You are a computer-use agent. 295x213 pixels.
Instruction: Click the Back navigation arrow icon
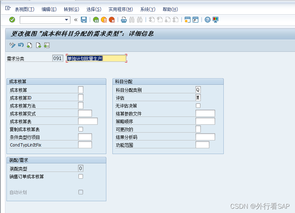click(96, 20)
